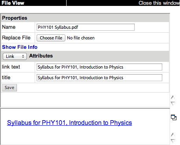180x145 pixels.
Task: Click the pop-out window icon beside preview
Action: (x=174, y=117)
